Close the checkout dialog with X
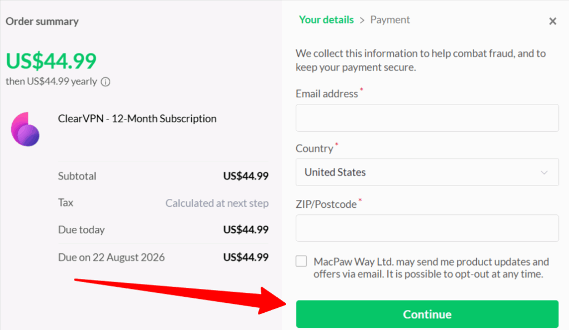This screenshot has width=569, height=330. click(552, 21)
